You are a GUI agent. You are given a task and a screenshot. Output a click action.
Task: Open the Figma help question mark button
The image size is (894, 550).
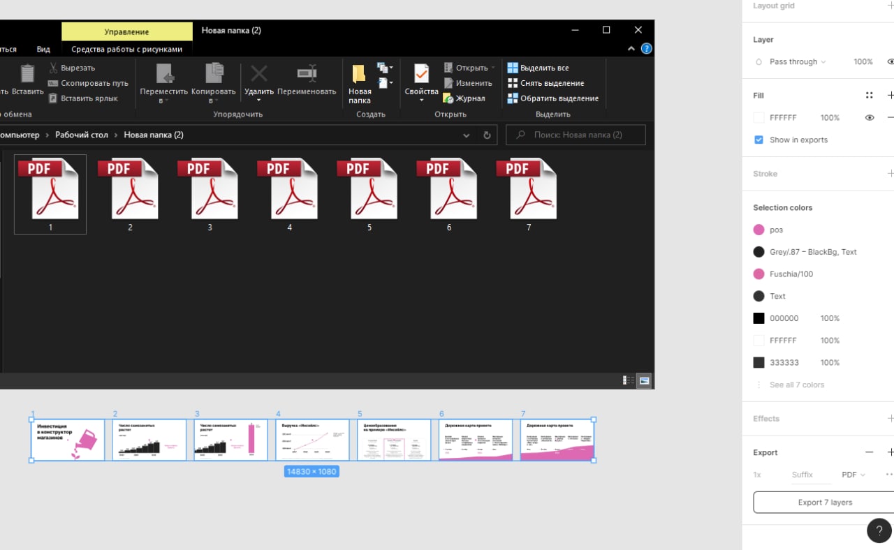879,530
